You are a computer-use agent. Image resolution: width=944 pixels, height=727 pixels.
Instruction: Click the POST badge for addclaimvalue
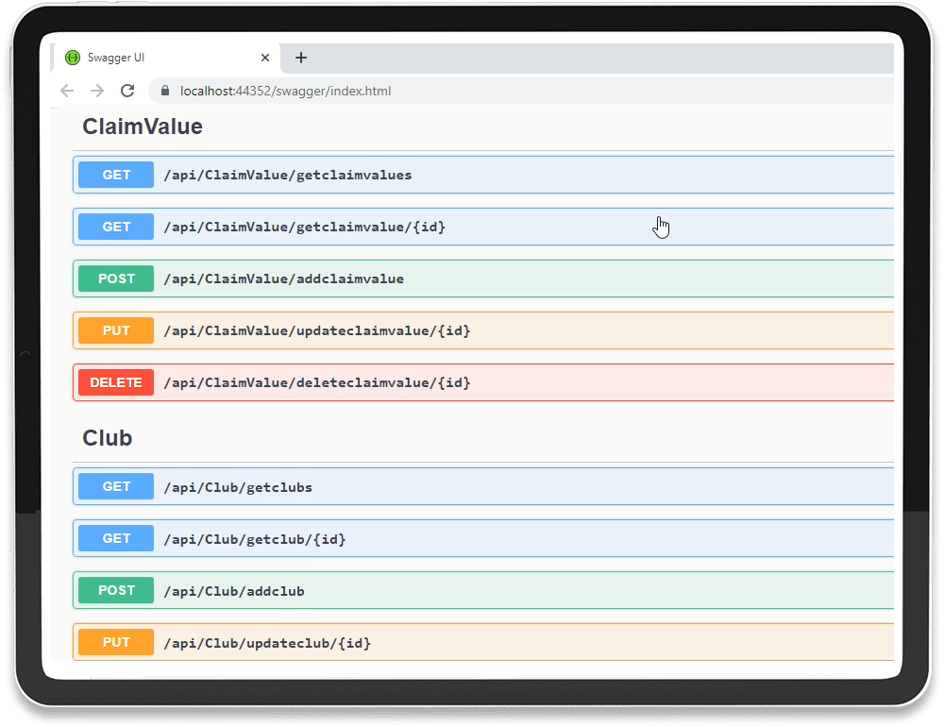[116, 279]
